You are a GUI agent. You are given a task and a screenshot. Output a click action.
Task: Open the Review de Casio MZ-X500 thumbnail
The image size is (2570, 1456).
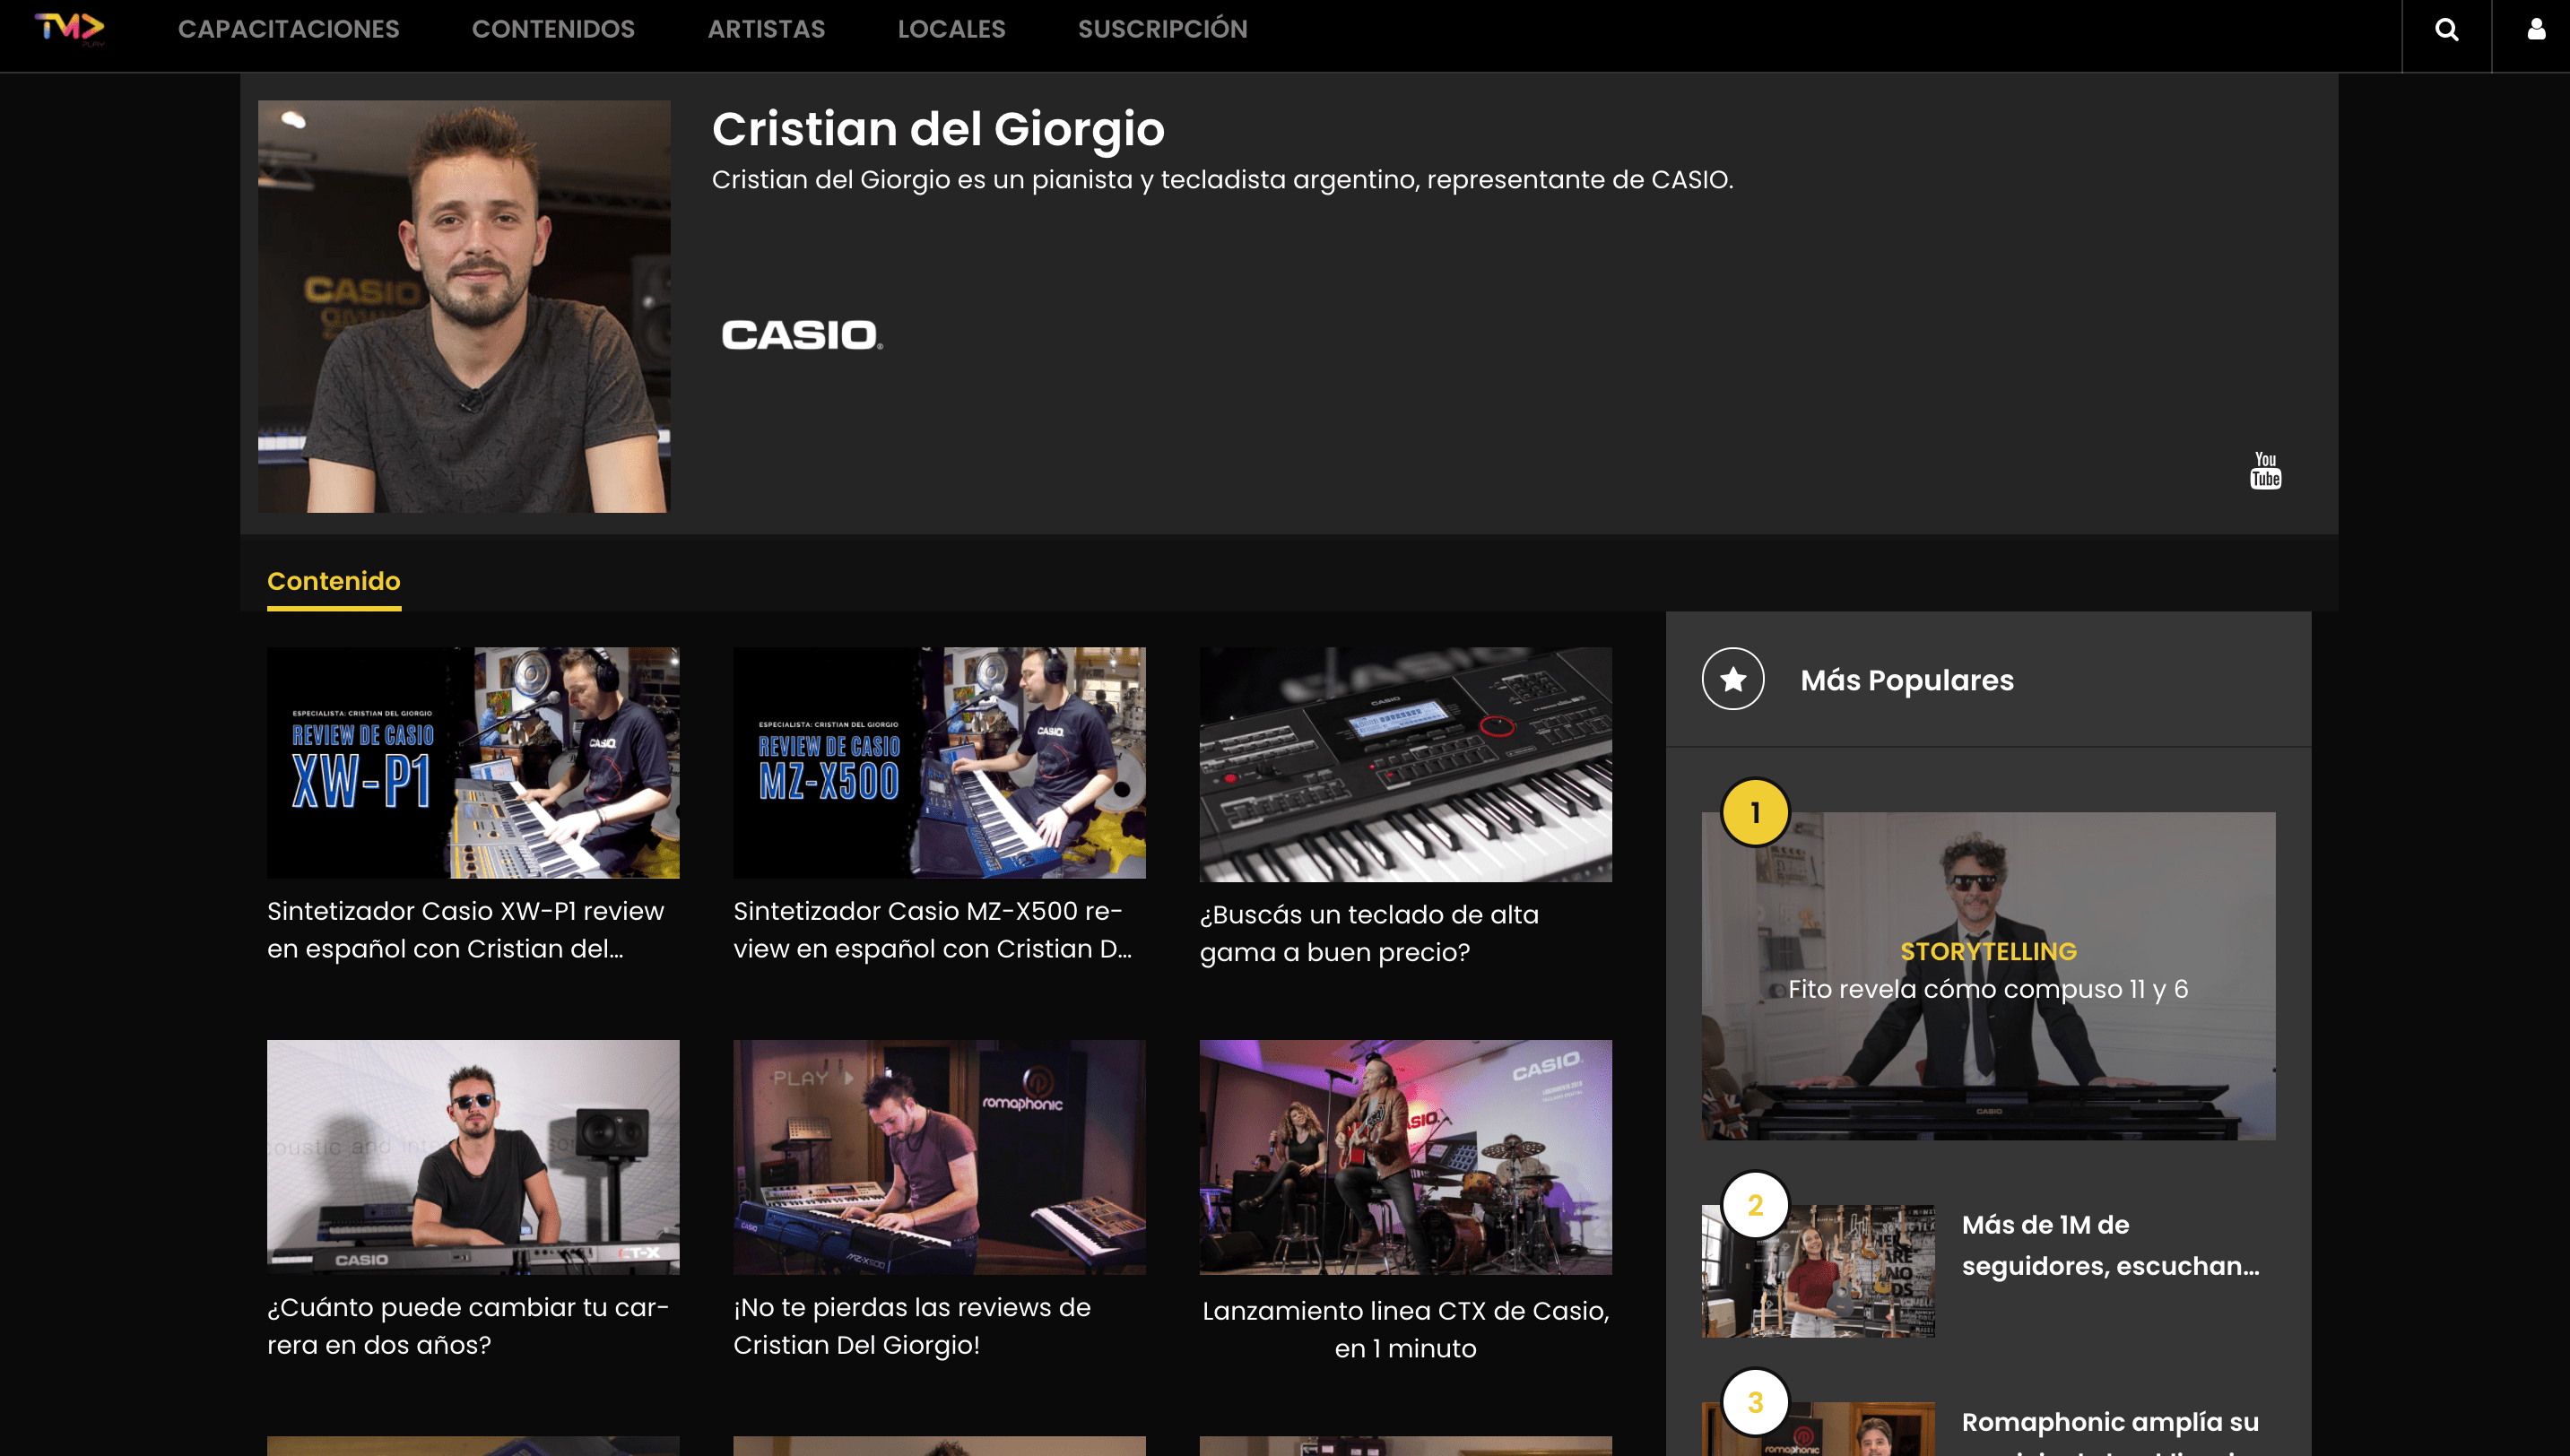[x=939, y=763]
